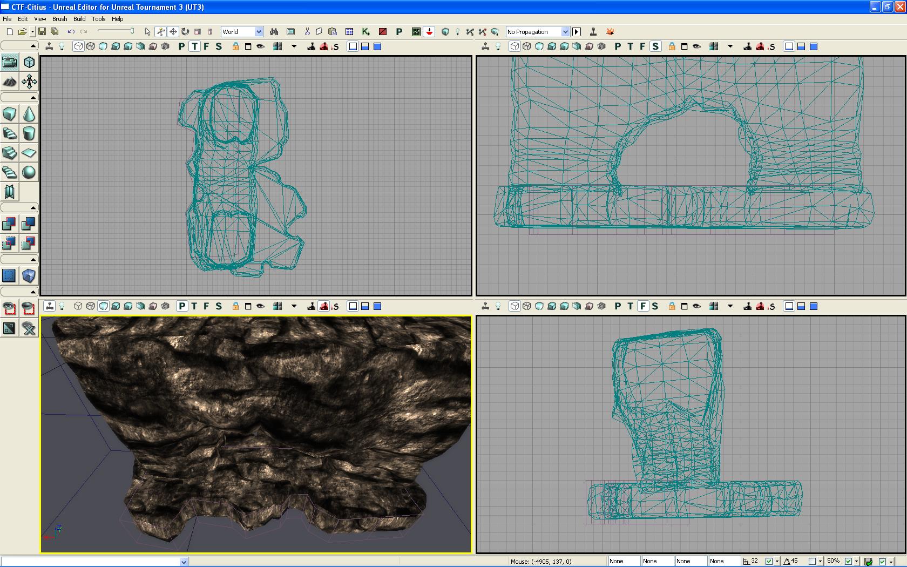Click the Cylinder brush builder
The width and height of the screenshot is (907, 567).
(29, 133)
